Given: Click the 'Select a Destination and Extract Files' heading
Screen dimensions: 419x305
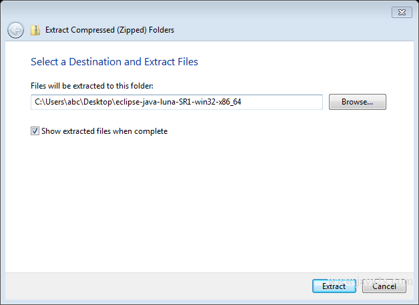Looking at the screenshot, I should pos(114,62).
